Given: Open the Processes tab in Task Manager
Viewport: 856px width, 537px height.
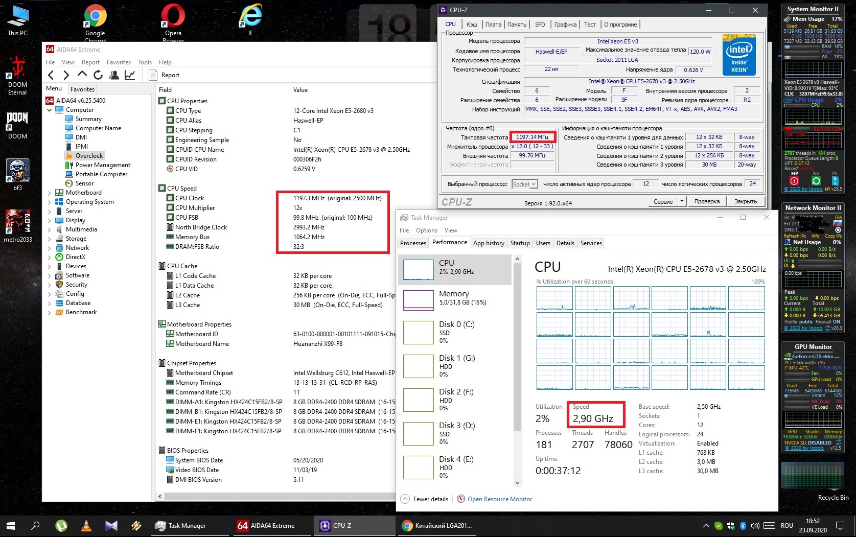Looking at the screenshot, I should tap(413, 243).
